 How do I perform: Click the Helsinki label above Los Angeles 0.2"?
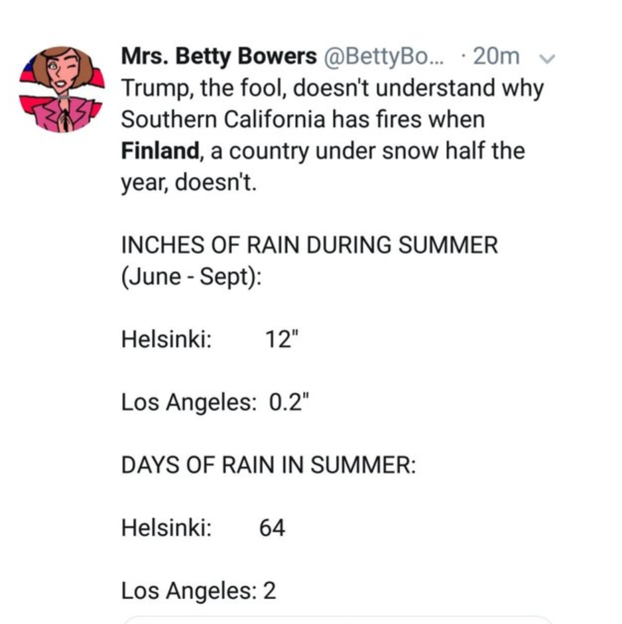tap(166, 339)
